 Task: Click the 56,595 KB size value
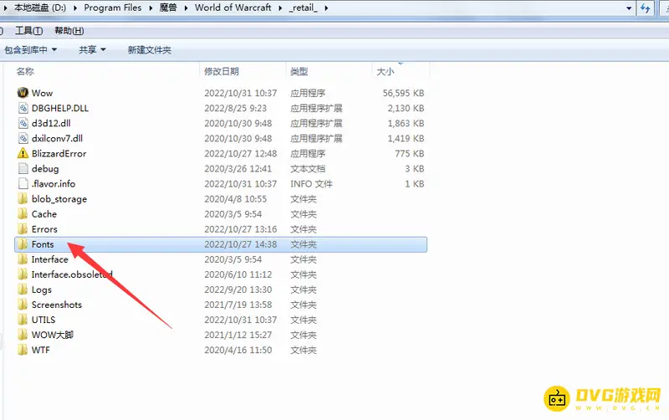[x=403, y=93]
